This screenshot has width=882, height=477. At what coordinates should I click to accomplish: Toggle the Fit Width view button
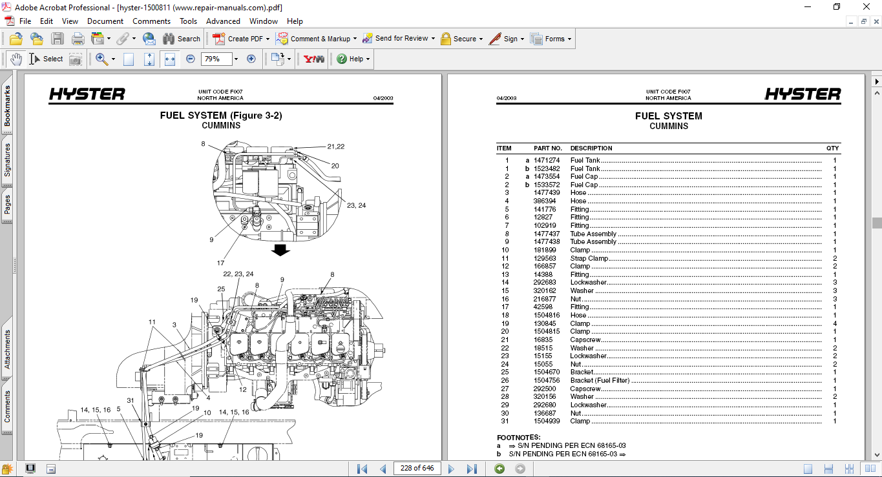click(x=170, y=59)
